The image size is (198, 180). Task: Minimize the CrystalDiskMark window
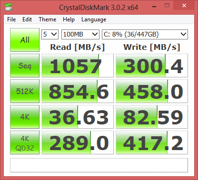(x=154, y=6)
